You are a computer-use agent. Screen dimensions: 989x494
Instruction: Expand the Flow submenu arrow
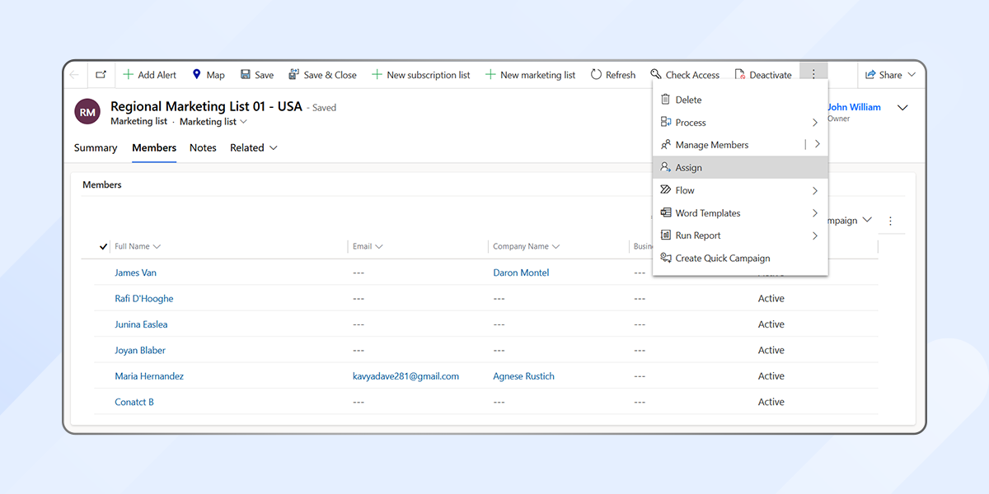[815, 191]
